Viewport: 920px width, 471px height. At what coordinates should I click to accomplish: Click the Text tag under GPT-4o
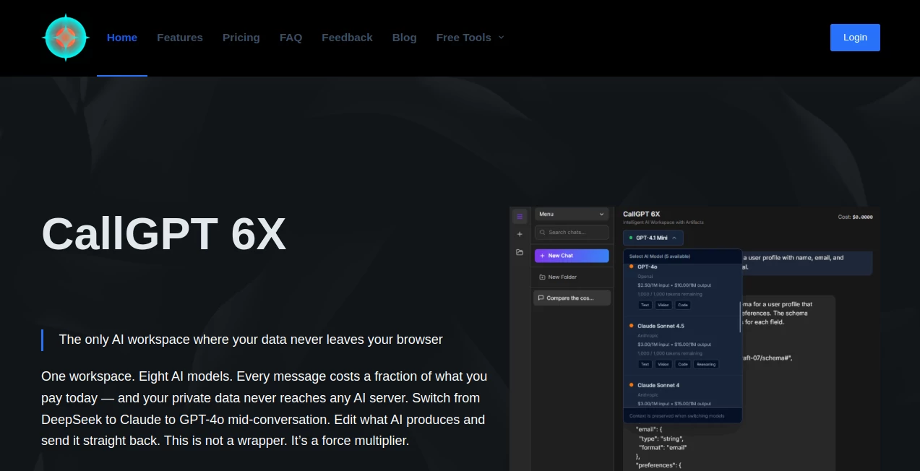[645, 305]
